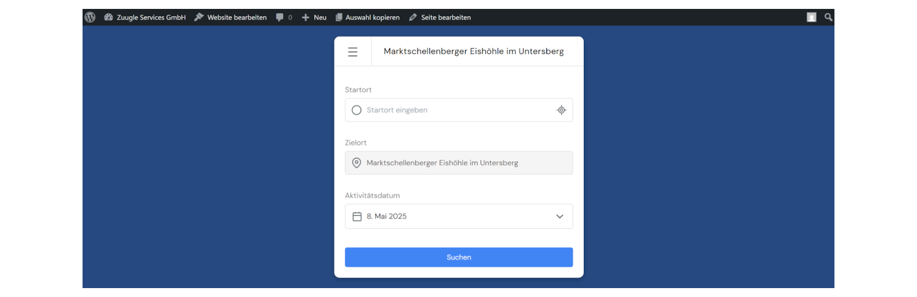917x297 pixels.
Task: Click the Marktschellenberger Eishöhle header title
Action: pyautogui.click(x=473, y=52)
